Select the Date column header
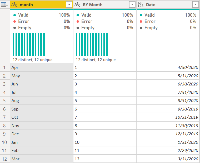Screen dimensions: 200x163 click(168, 4)
